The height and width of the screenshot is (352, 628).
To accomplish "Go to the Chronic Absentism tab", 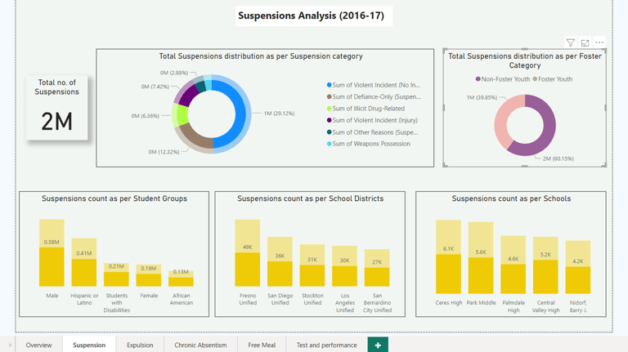I will click(x=200, y=345).
